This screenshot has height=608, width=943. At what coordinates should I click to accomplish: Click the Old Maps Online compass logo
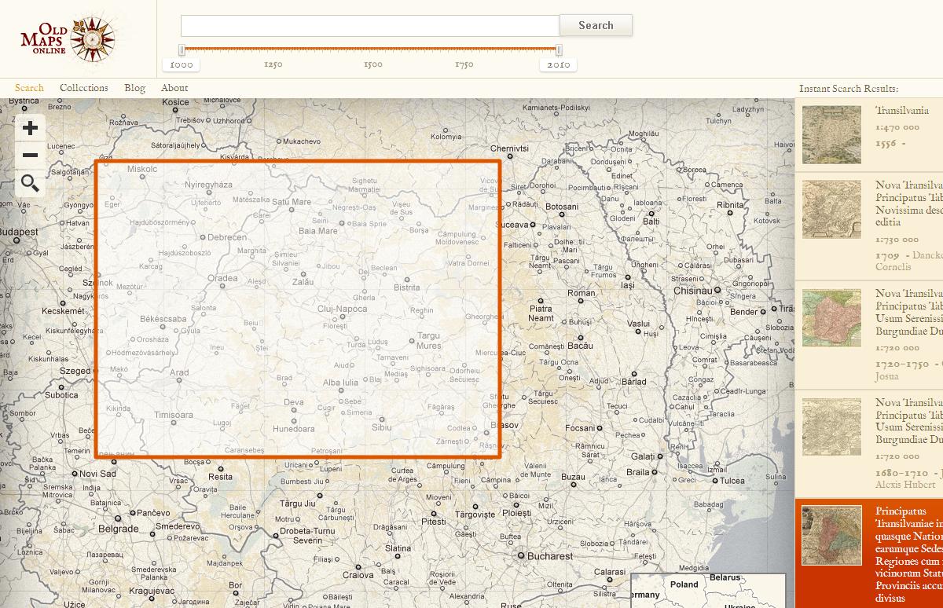[69, 38]
